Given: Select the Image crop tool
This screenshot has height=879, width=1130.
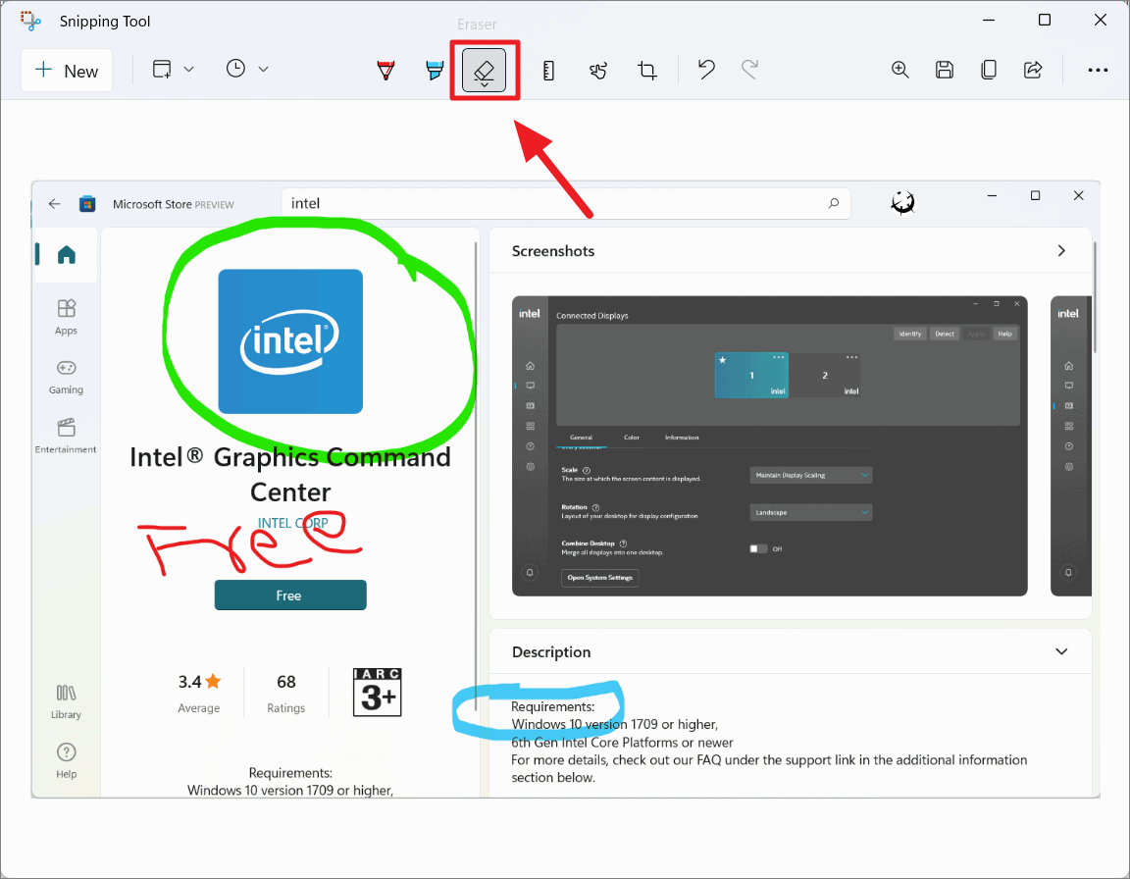Looking at the screenshot, I should pos(647,70).
